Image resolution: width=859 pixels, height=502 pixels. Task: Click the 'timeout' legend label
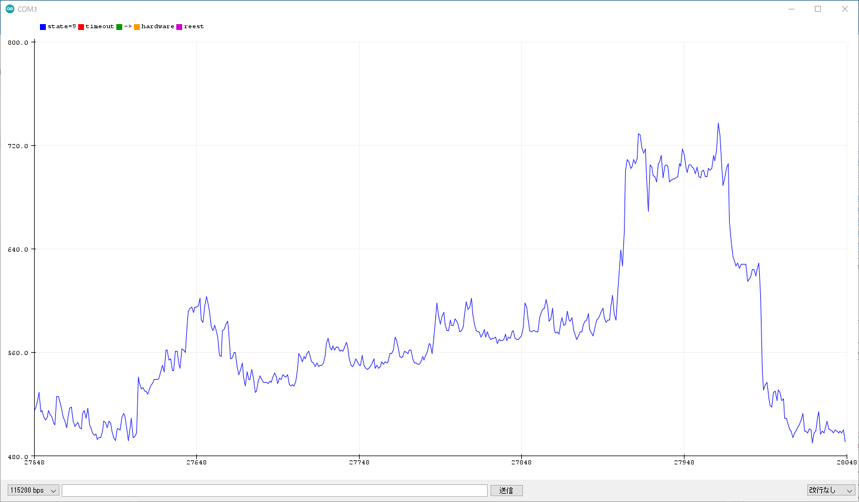[x=100, y=26]
